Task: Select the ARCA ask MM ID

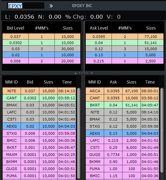Action: point(95,91)
